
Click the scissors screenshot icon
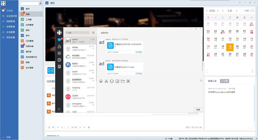106,81
